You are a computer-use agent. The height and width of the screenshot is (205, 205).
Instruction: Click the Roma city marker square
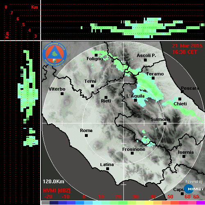click(86, 135)
